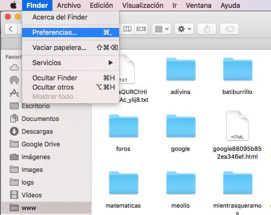Select the meollo folder

click(x=181, y=183)
